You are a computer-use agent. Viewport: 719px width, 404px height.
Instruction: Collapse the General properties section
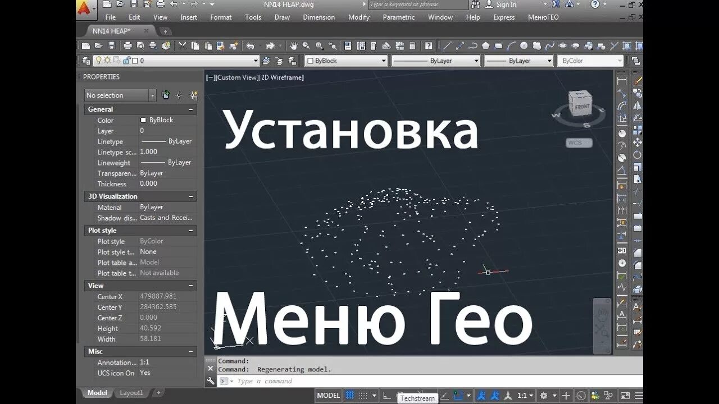(191, 109)
